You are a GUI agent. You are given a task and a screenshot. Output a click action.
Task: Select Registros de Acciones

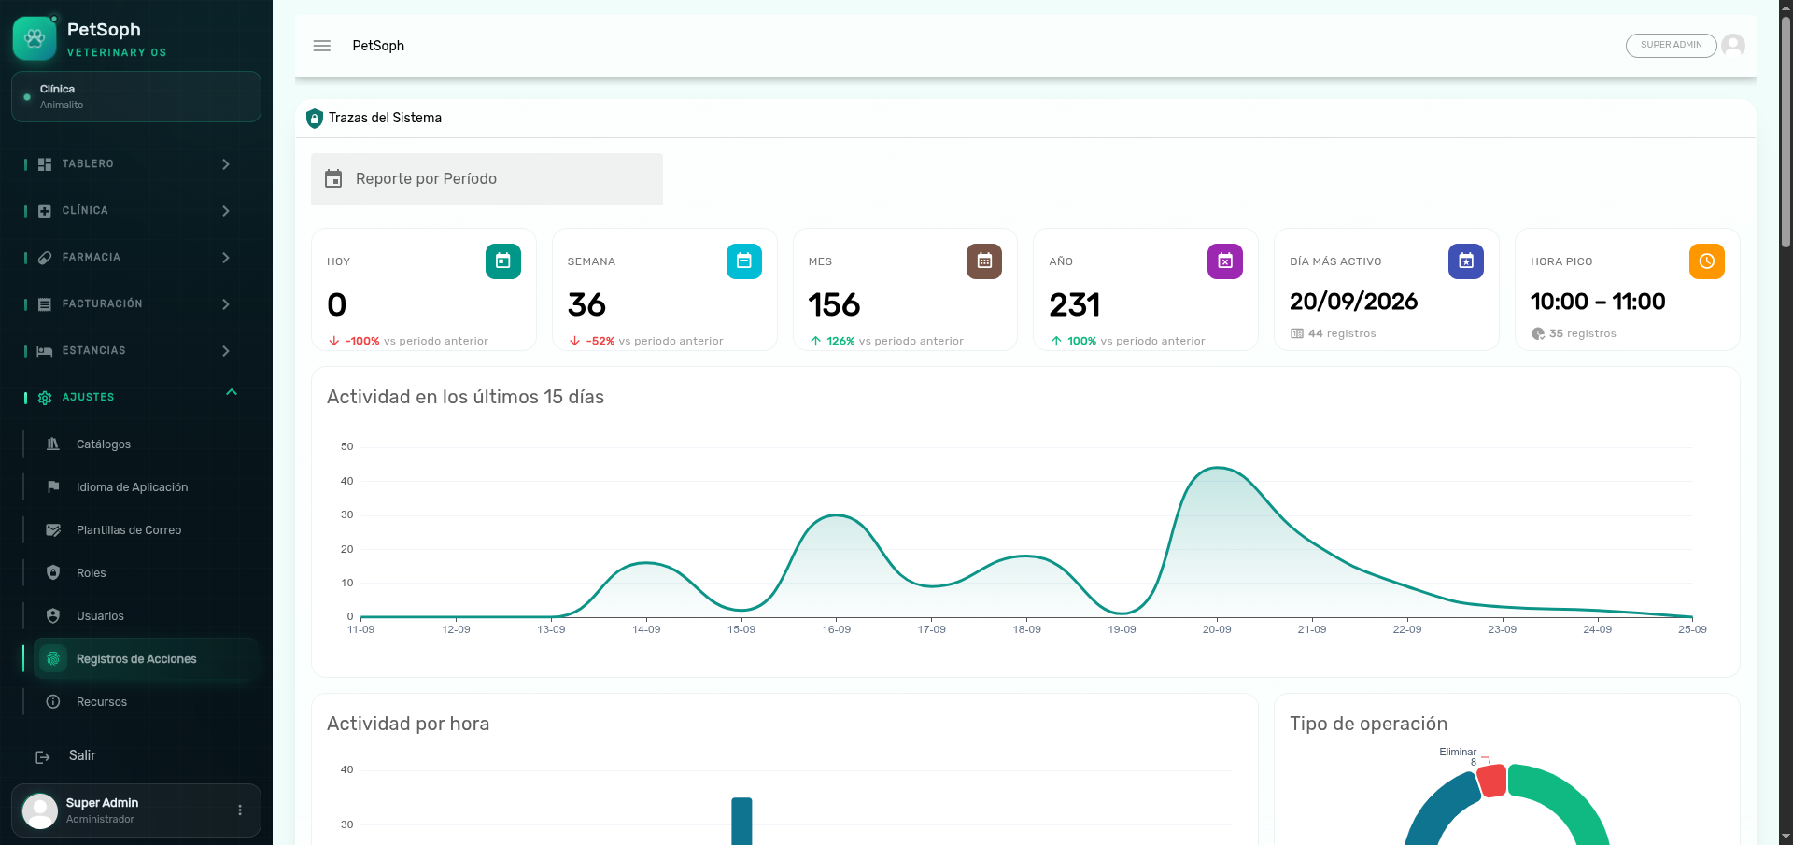point(147,659)
